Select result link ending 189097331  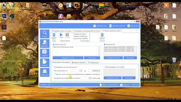(x=119, y=47)
